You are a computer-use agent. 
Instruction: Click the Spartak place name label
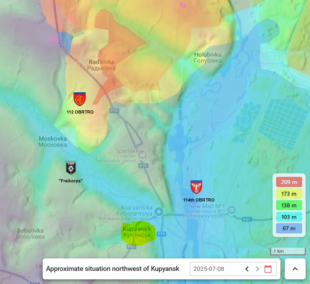125,153
